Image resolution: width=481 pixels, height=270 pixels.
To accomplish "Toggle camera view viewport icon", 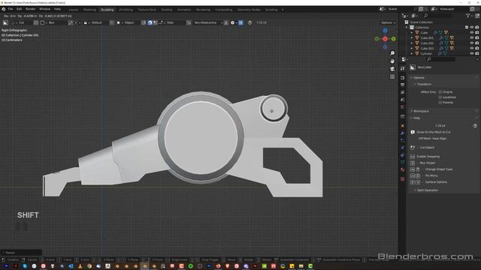I will point(392,69).
